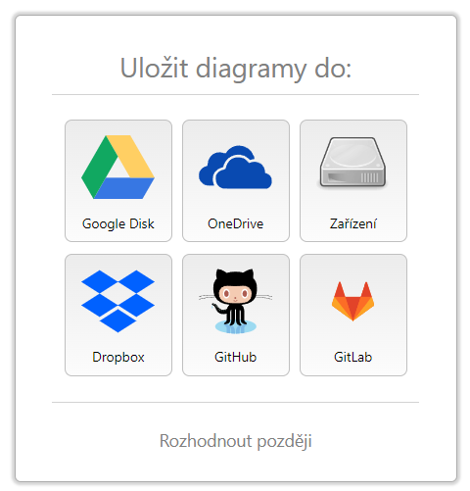Click the blue OneDrive cloud icon
The image size is (470, 491).
click(x=235, y=167)
